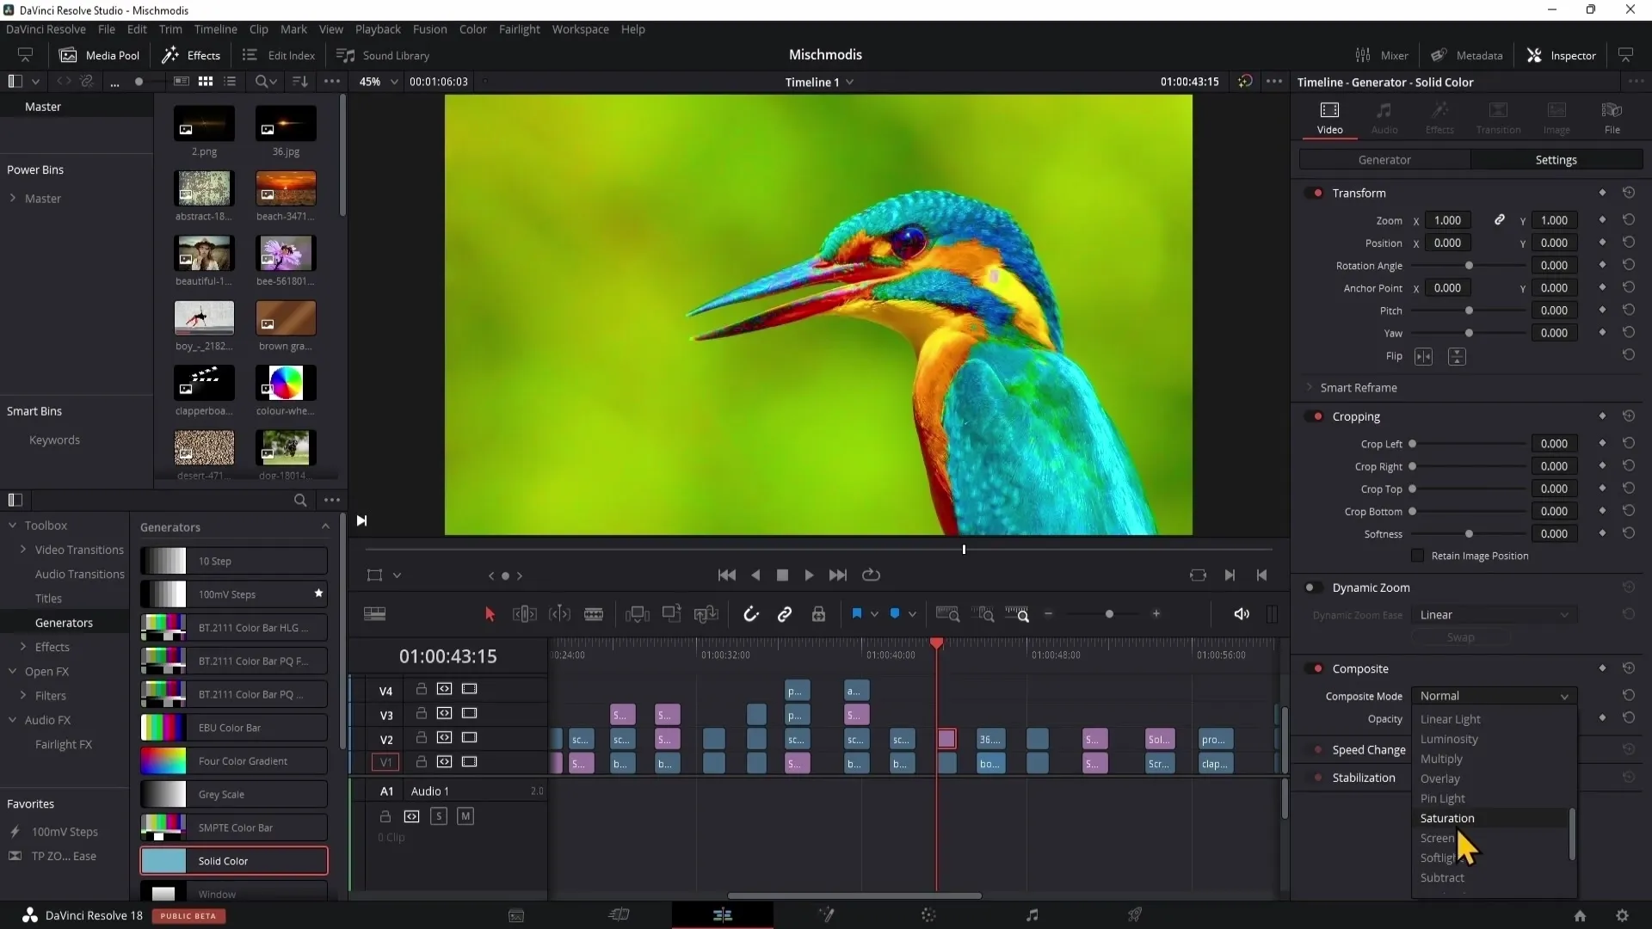The width and height of the screenshot is (1652, 929).
Task: Open the Sound Library panel
Action: [387, 54]
